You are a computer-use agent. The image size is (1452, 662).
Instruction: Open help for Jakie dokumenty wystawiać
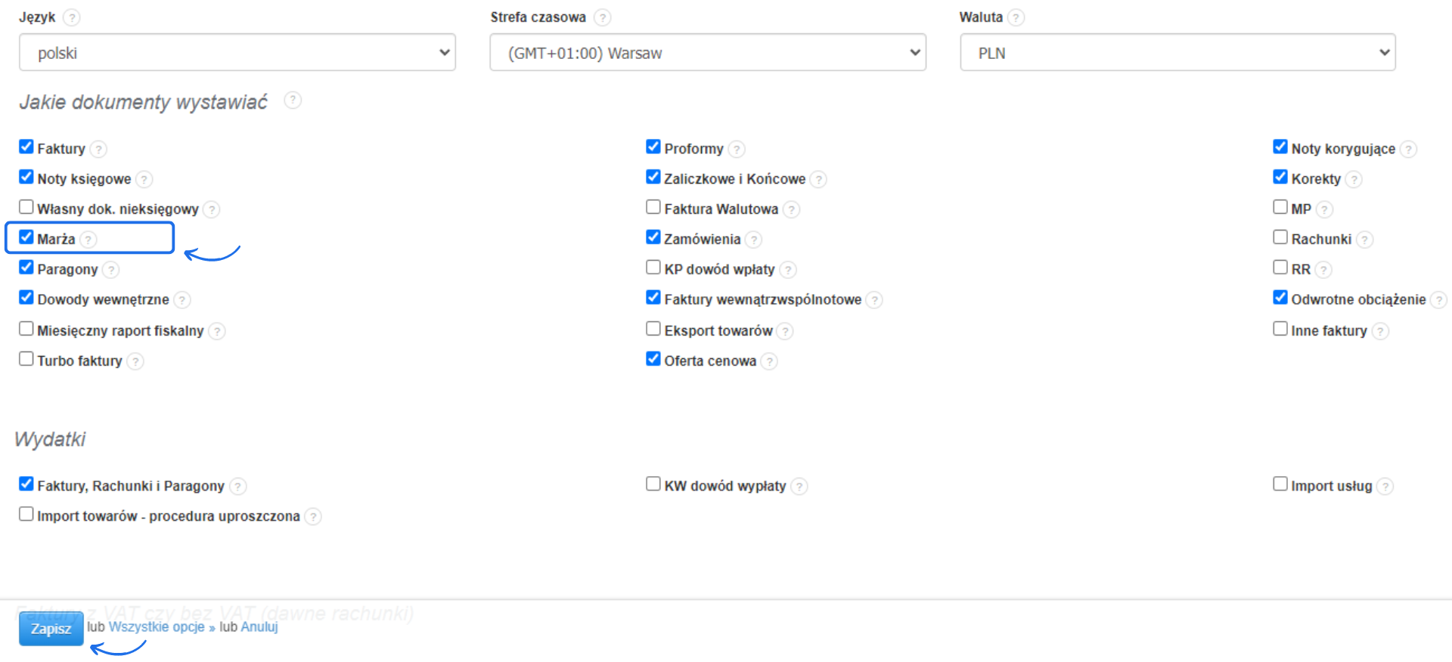click(x=293, y=101)
